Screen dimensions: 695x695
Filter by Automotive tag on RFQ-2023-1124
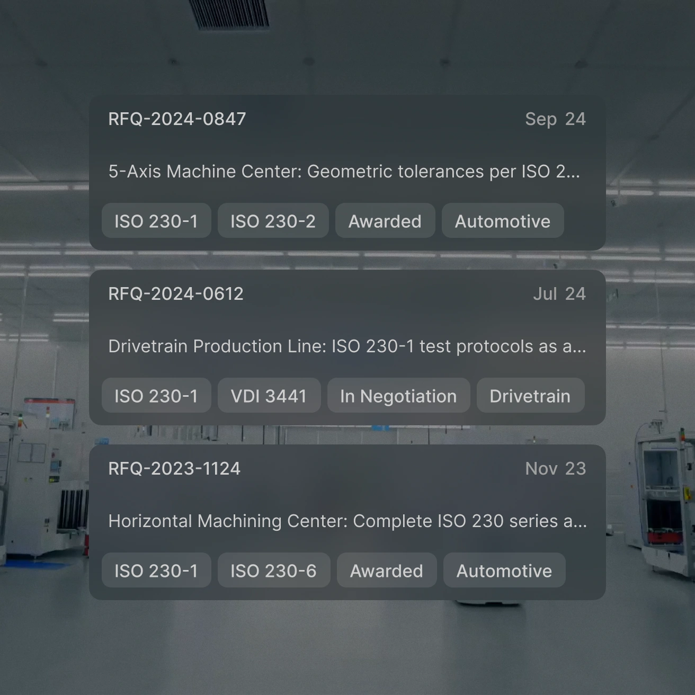click(504, 571)
